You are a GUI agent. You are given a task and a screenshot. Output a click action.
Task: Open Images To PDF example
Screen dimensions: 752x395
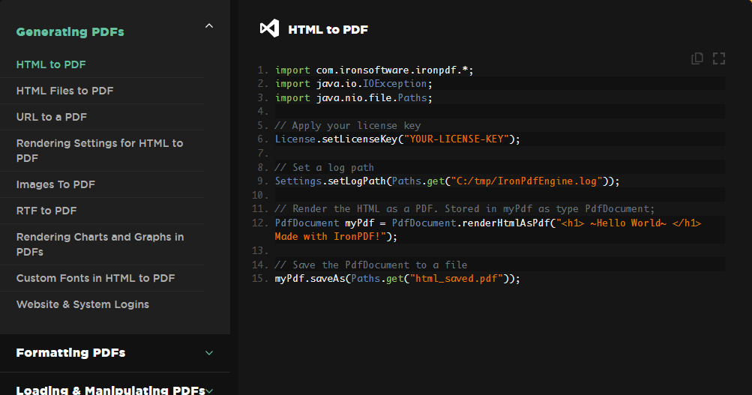(55, 184)
